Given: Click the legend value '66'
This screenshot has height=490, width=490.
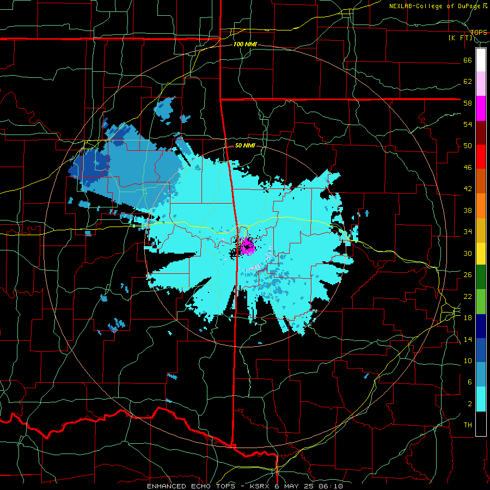Looking at the screenshot, I should tap(468, 60).
